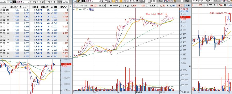
Task: Open the stock code dropdown arrow
Action: (8, 2)
